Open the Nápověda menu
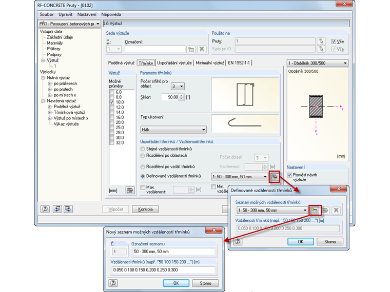Screen dimensions: 390x292 coord(111,14)
